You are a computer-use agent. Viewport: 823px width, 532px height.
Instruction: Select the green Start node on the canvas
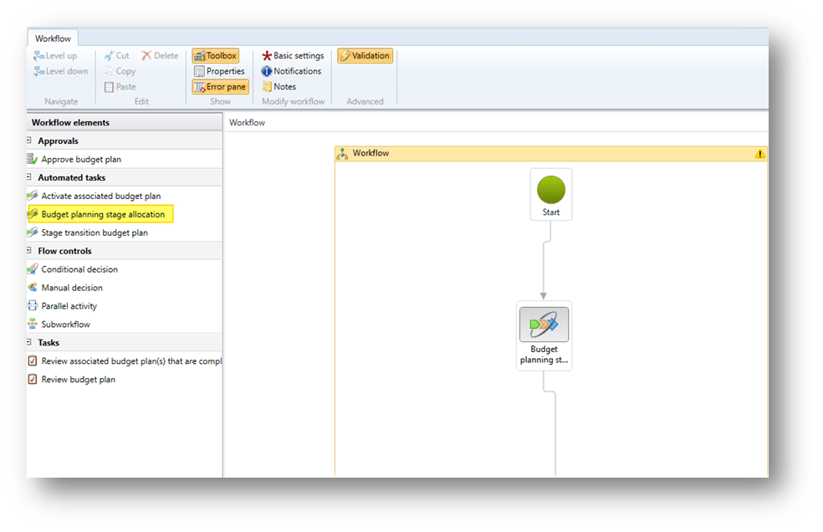(550, 190)
